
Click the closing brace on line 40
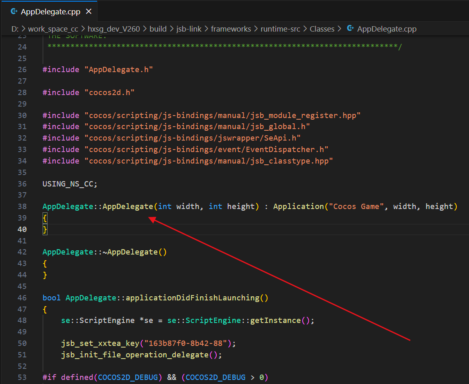45,230
